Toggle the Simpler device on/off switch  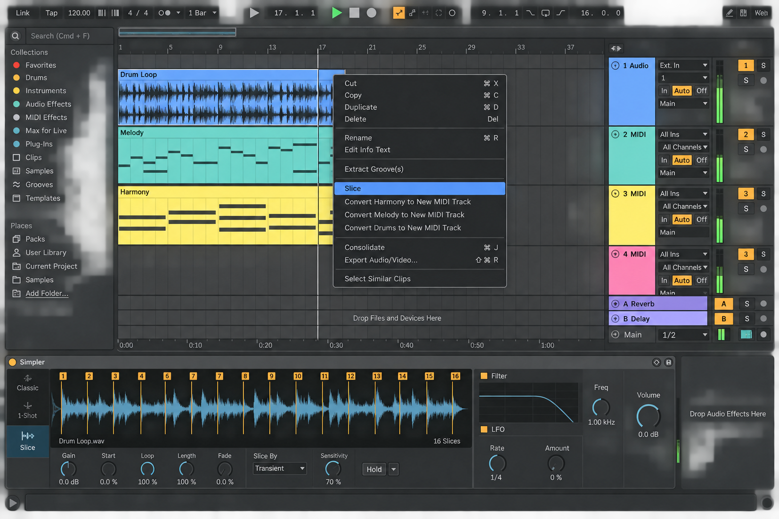[x=12, y=362]
